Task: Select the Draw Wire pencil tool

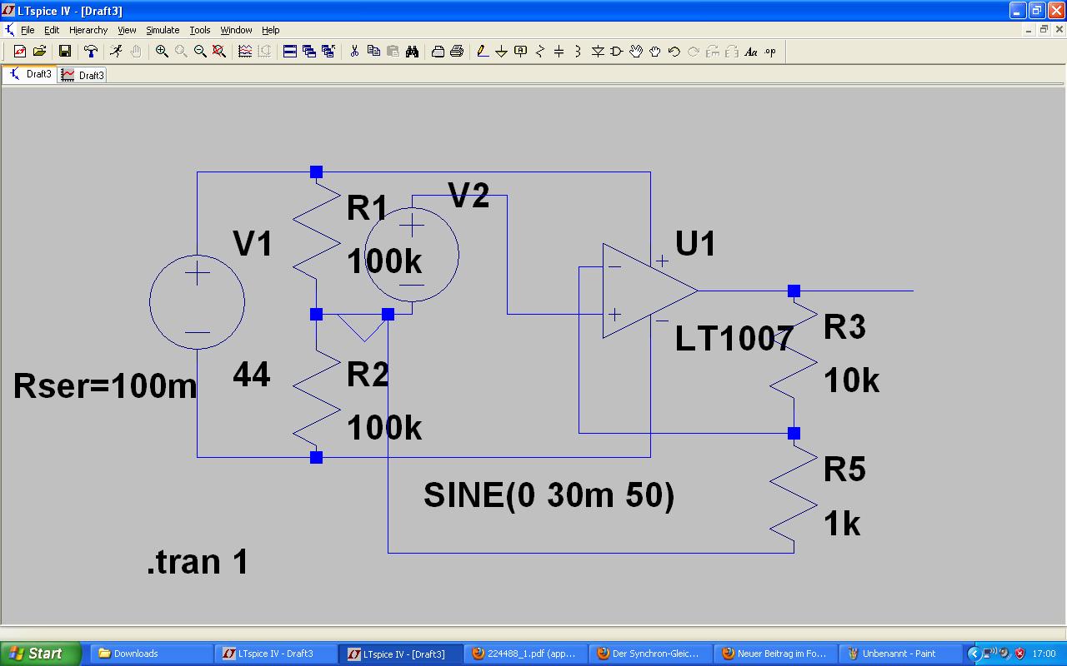Action: coord(483,52)
